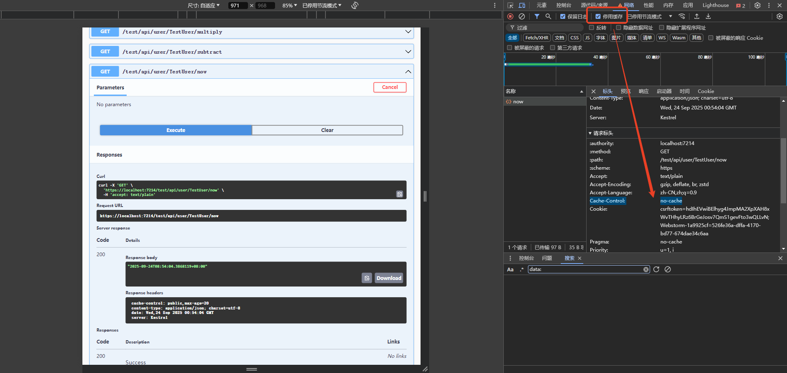This screenshot has height=373, width=787.
Task: Click the headers pane vertical scrollbar
Action: pyautogui.click(x=783, y=171)
